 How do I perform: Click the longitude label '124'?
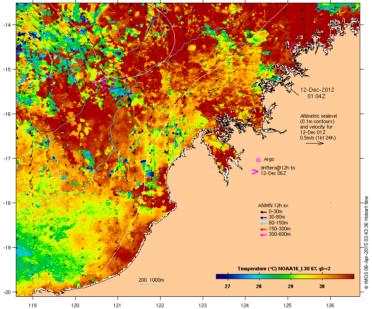click(245, 305)
